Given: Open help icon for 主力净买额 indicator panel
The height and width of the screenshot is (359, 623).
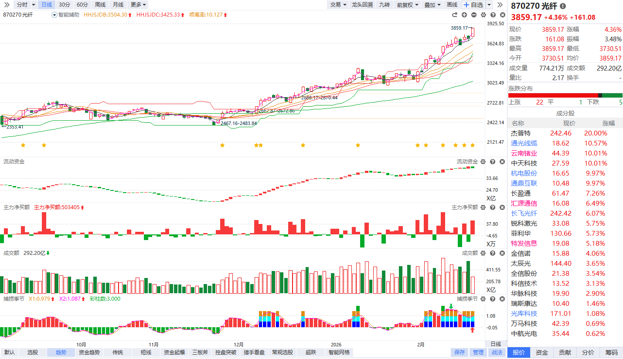Looking at the screenshot, I should pyautogui.click(x=492, y=207).
